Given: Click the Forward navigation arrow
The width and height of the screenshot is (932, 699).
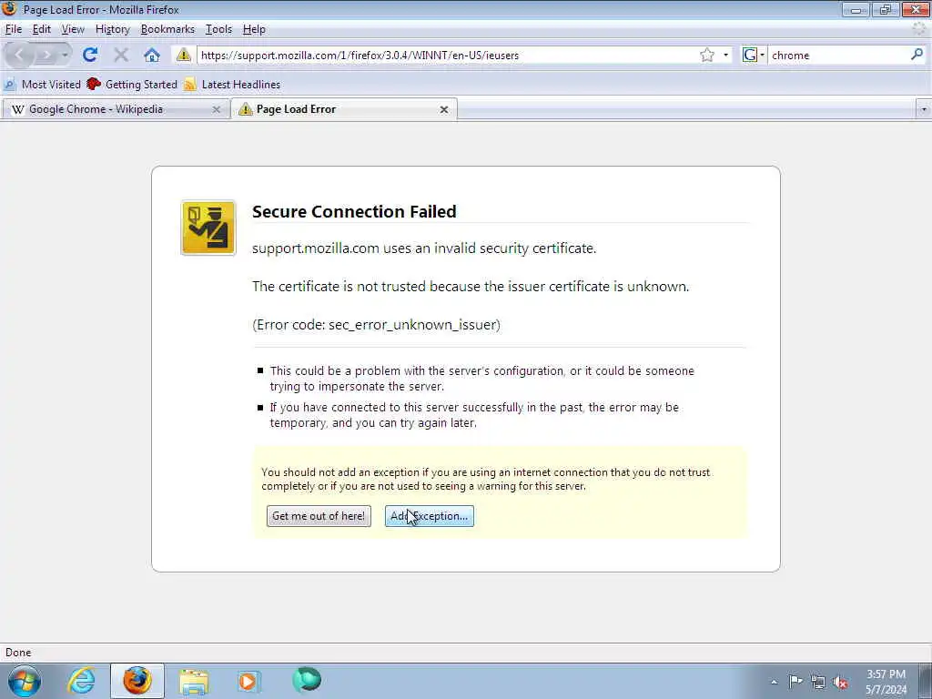Looking at the screenshot, I should [46, 56].
